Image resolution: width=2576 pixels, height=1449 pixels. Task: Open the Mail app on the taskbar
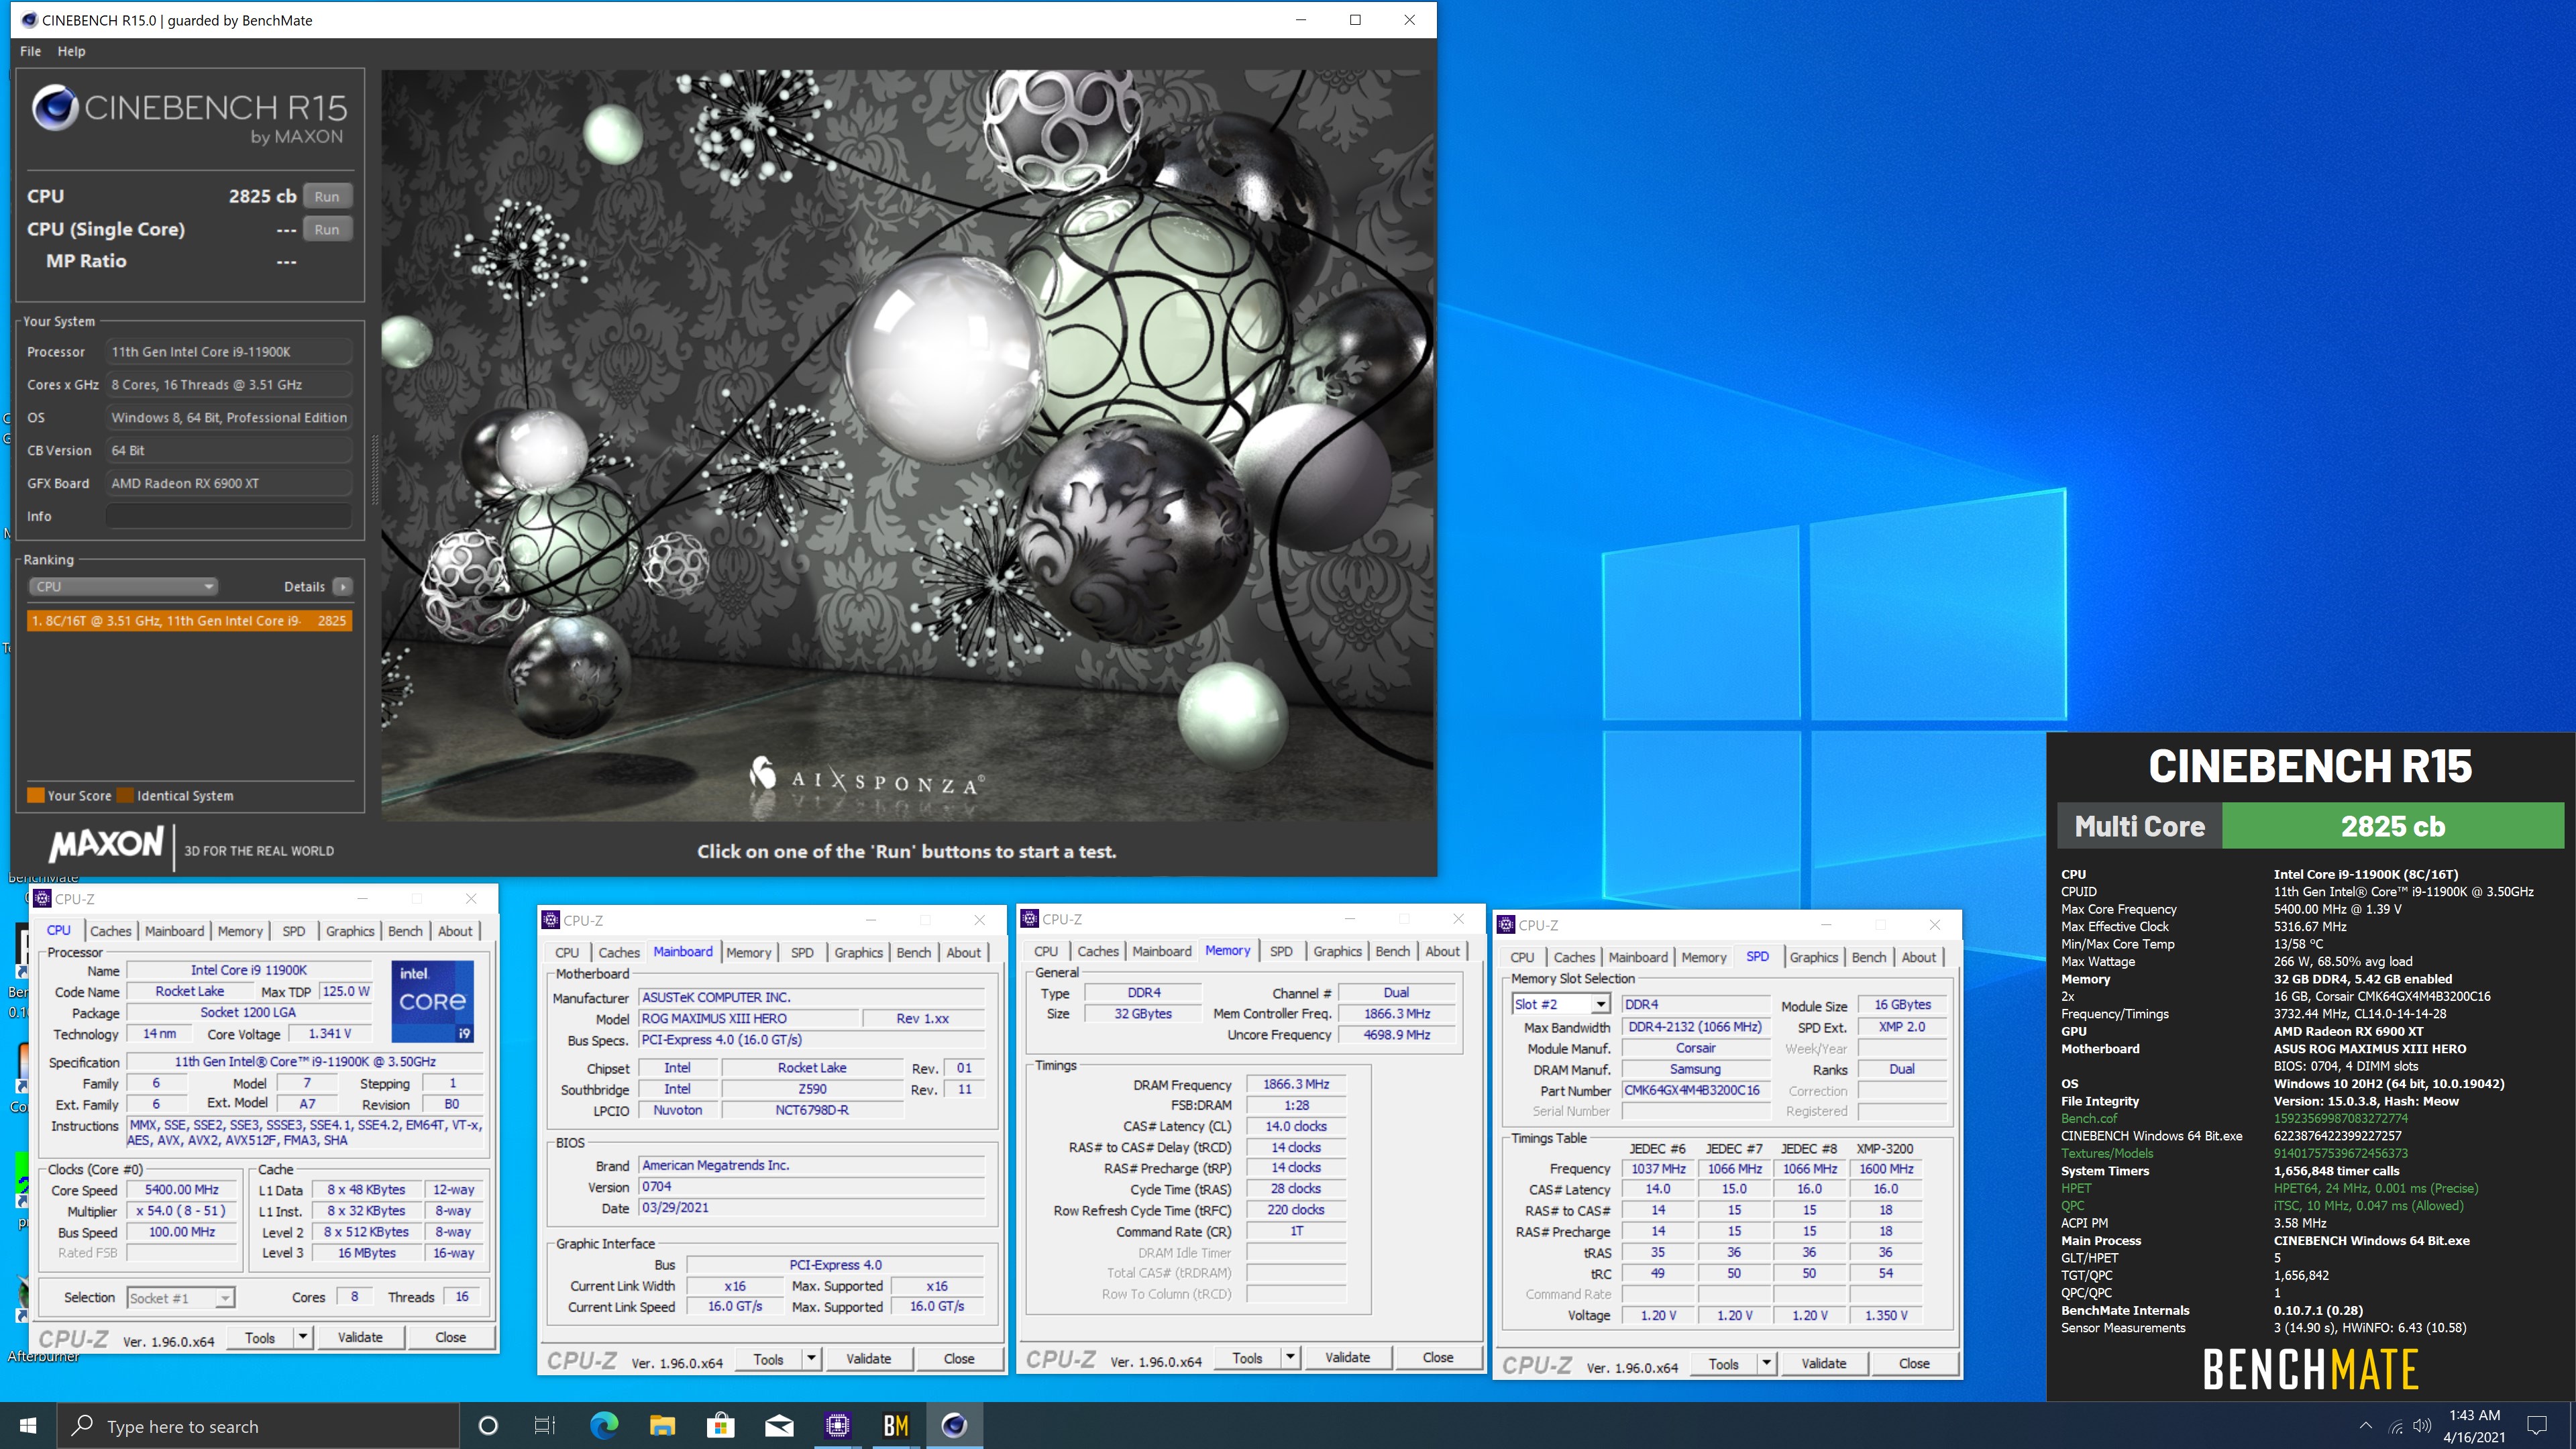[x=779, y=1425]
